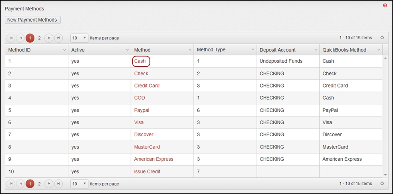Click the PayPal QuickBooks Method cell
393x194 pixels.
(x=351, y=110)
